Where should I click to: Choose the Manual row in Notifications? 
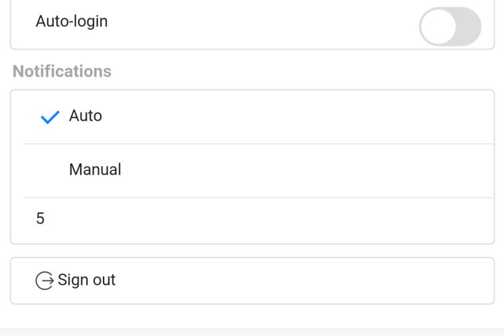[x=252, y=171]
